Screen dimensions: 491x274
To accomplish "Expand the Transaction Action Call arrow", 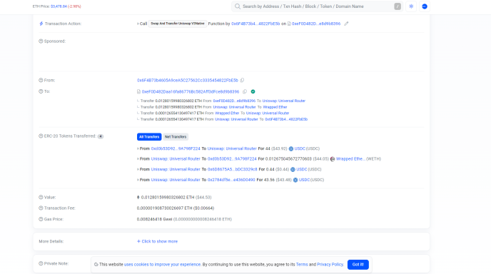I will pyautogui.click(x=138, y=24).
